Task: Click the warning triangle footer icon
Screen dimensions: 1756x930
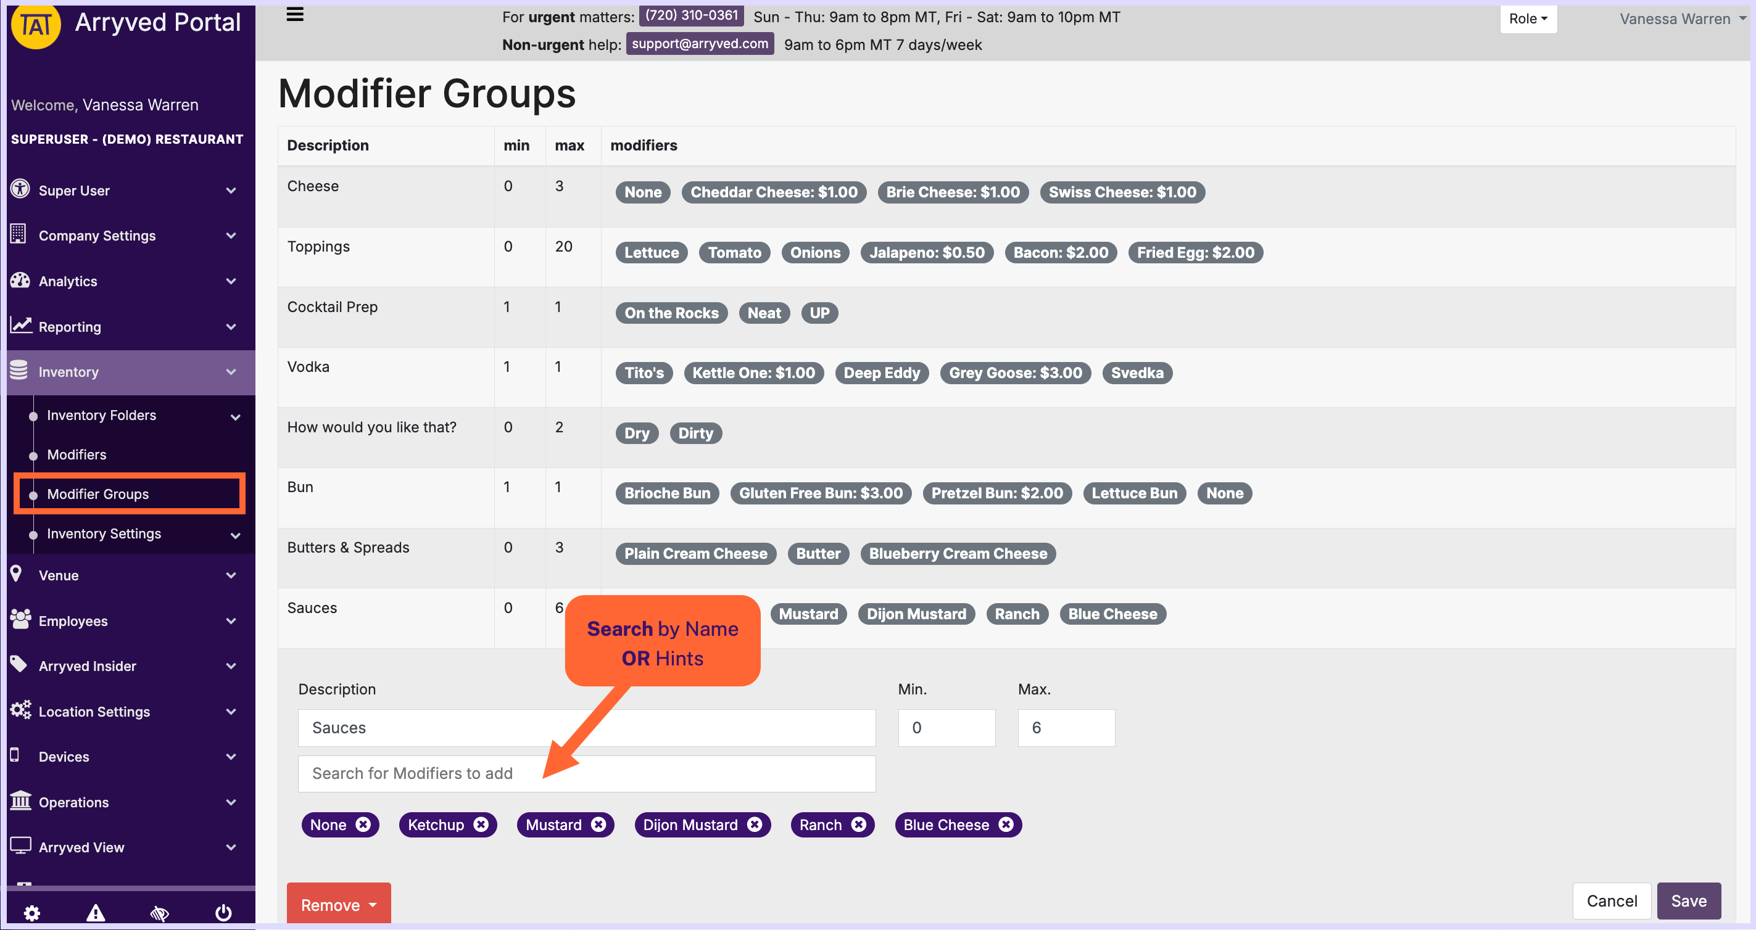Action: (96, 912)
